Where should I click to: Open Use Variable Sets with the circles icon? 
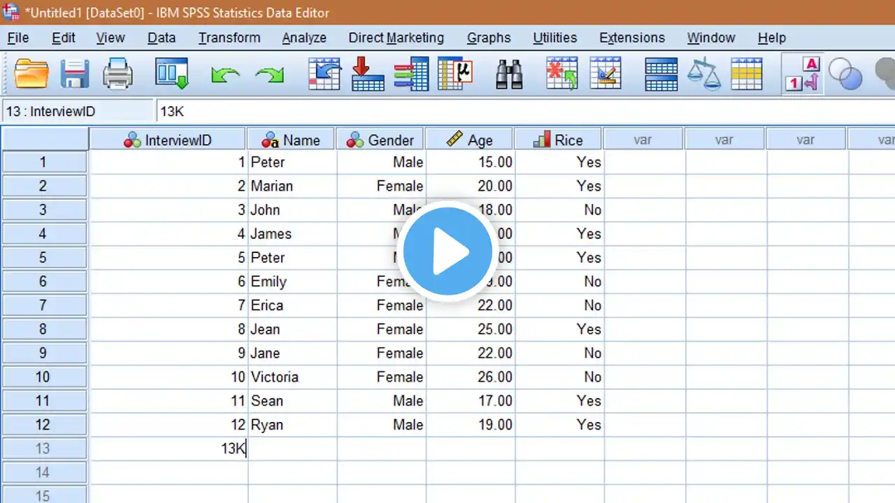[x=845, y=73]
